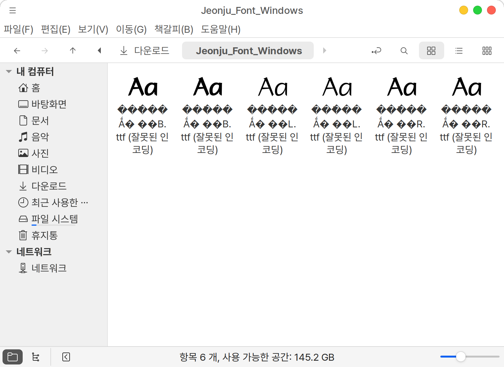Image resolution: width=504 pixels, height=367 pixels.
Task: Switch to icon view mode
Action: [x=431, y=50]
